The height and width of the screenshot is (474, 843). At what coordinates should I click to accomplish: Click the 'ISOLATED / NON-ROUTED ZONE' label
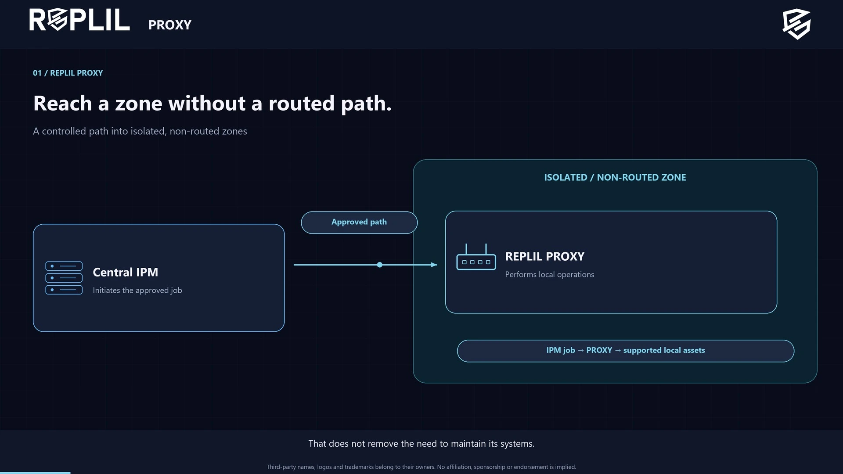click(615, 177)
